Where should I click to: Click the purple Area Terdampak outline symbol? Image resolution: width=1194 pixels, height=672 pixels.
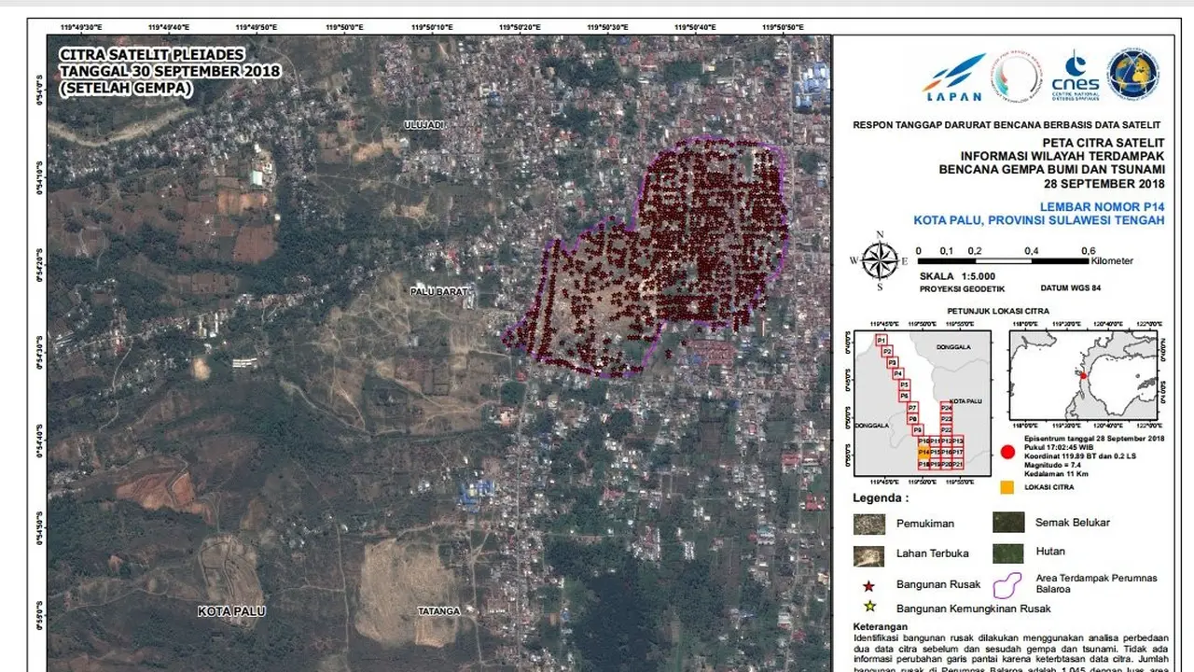click(x=1009, y=585)
